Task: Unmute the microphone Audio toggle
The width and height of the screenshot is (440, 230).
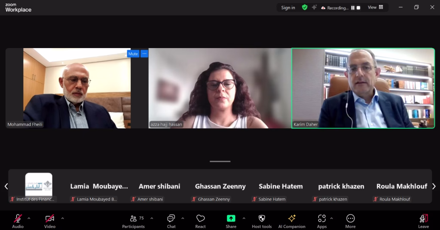Action: pos(18,221)
